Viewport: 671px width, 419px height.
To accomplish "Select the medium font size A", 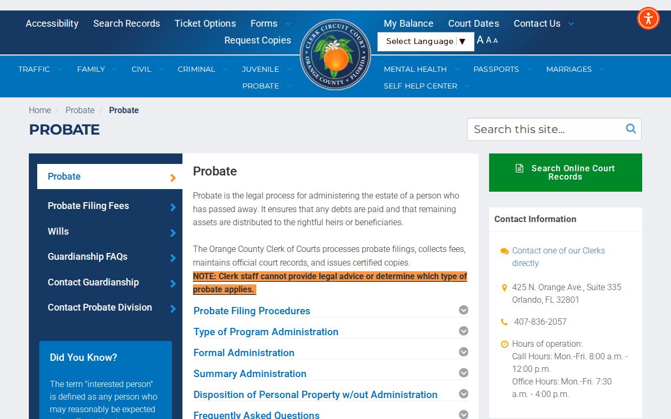I will (489, 40).
